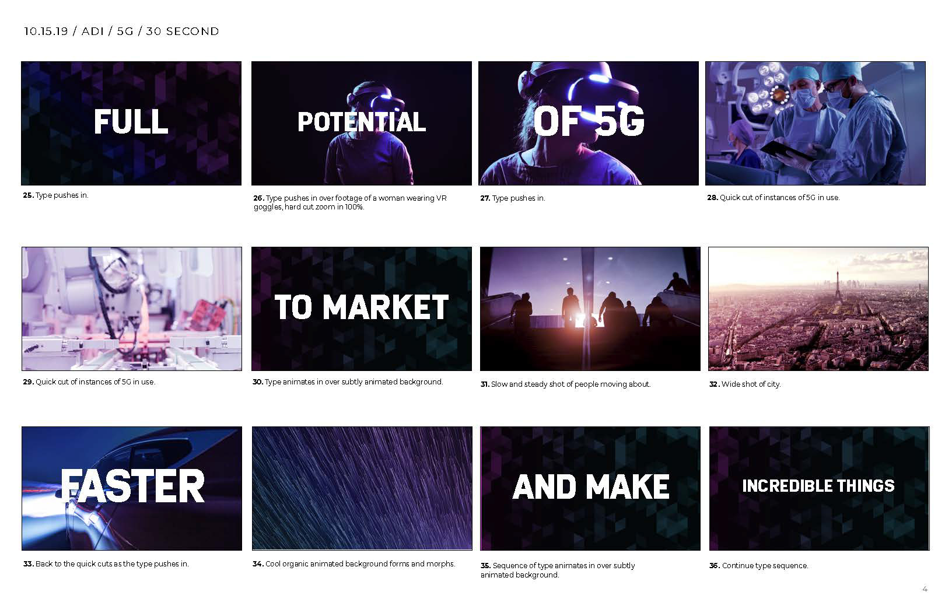Select the TO MARKET storyboard frame
Viewport: 952px width, 616px height.
(362, 309)
